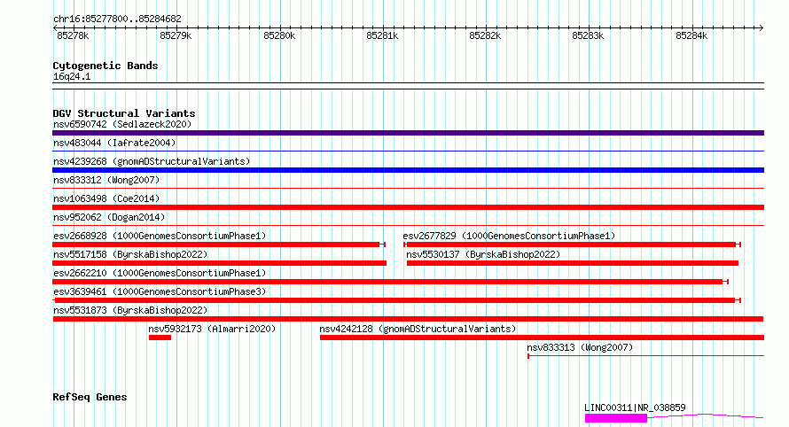
Task: Click esv2668928 (1000GenomesConsortiumPhase1) label
Action: (160, 236)
